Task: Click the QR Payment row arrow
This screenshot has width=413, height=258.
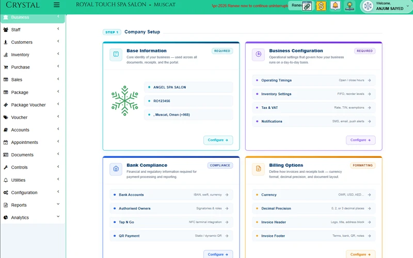Action: [x=227, y=236]
